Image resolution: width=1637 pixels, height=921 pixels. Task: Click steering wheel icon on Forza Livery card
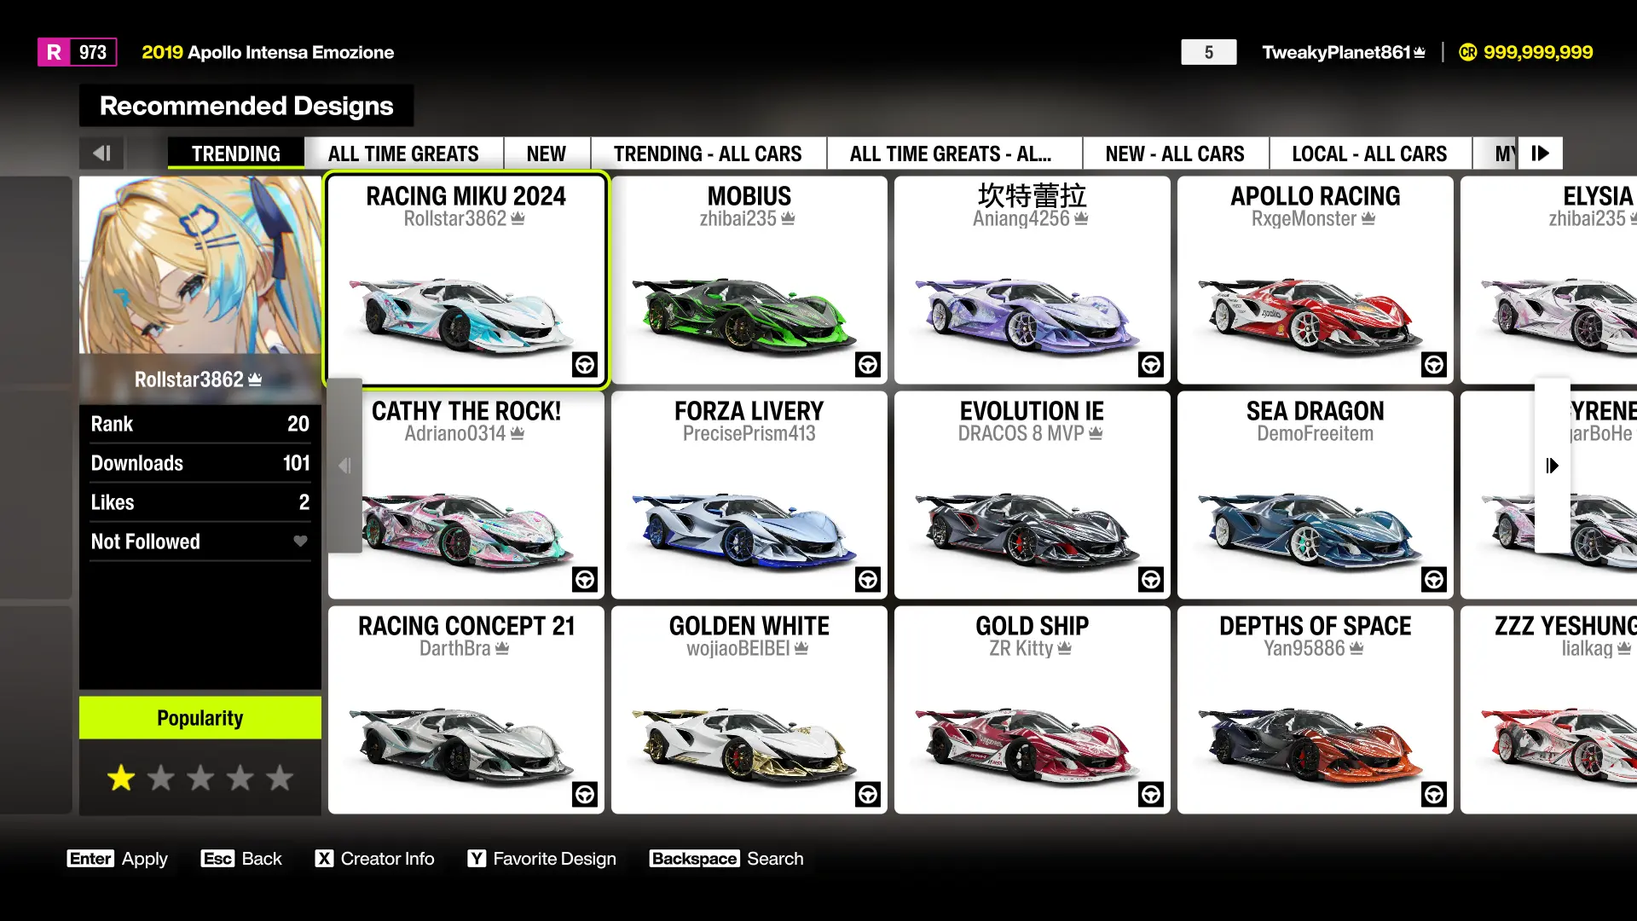coord(868,580)
